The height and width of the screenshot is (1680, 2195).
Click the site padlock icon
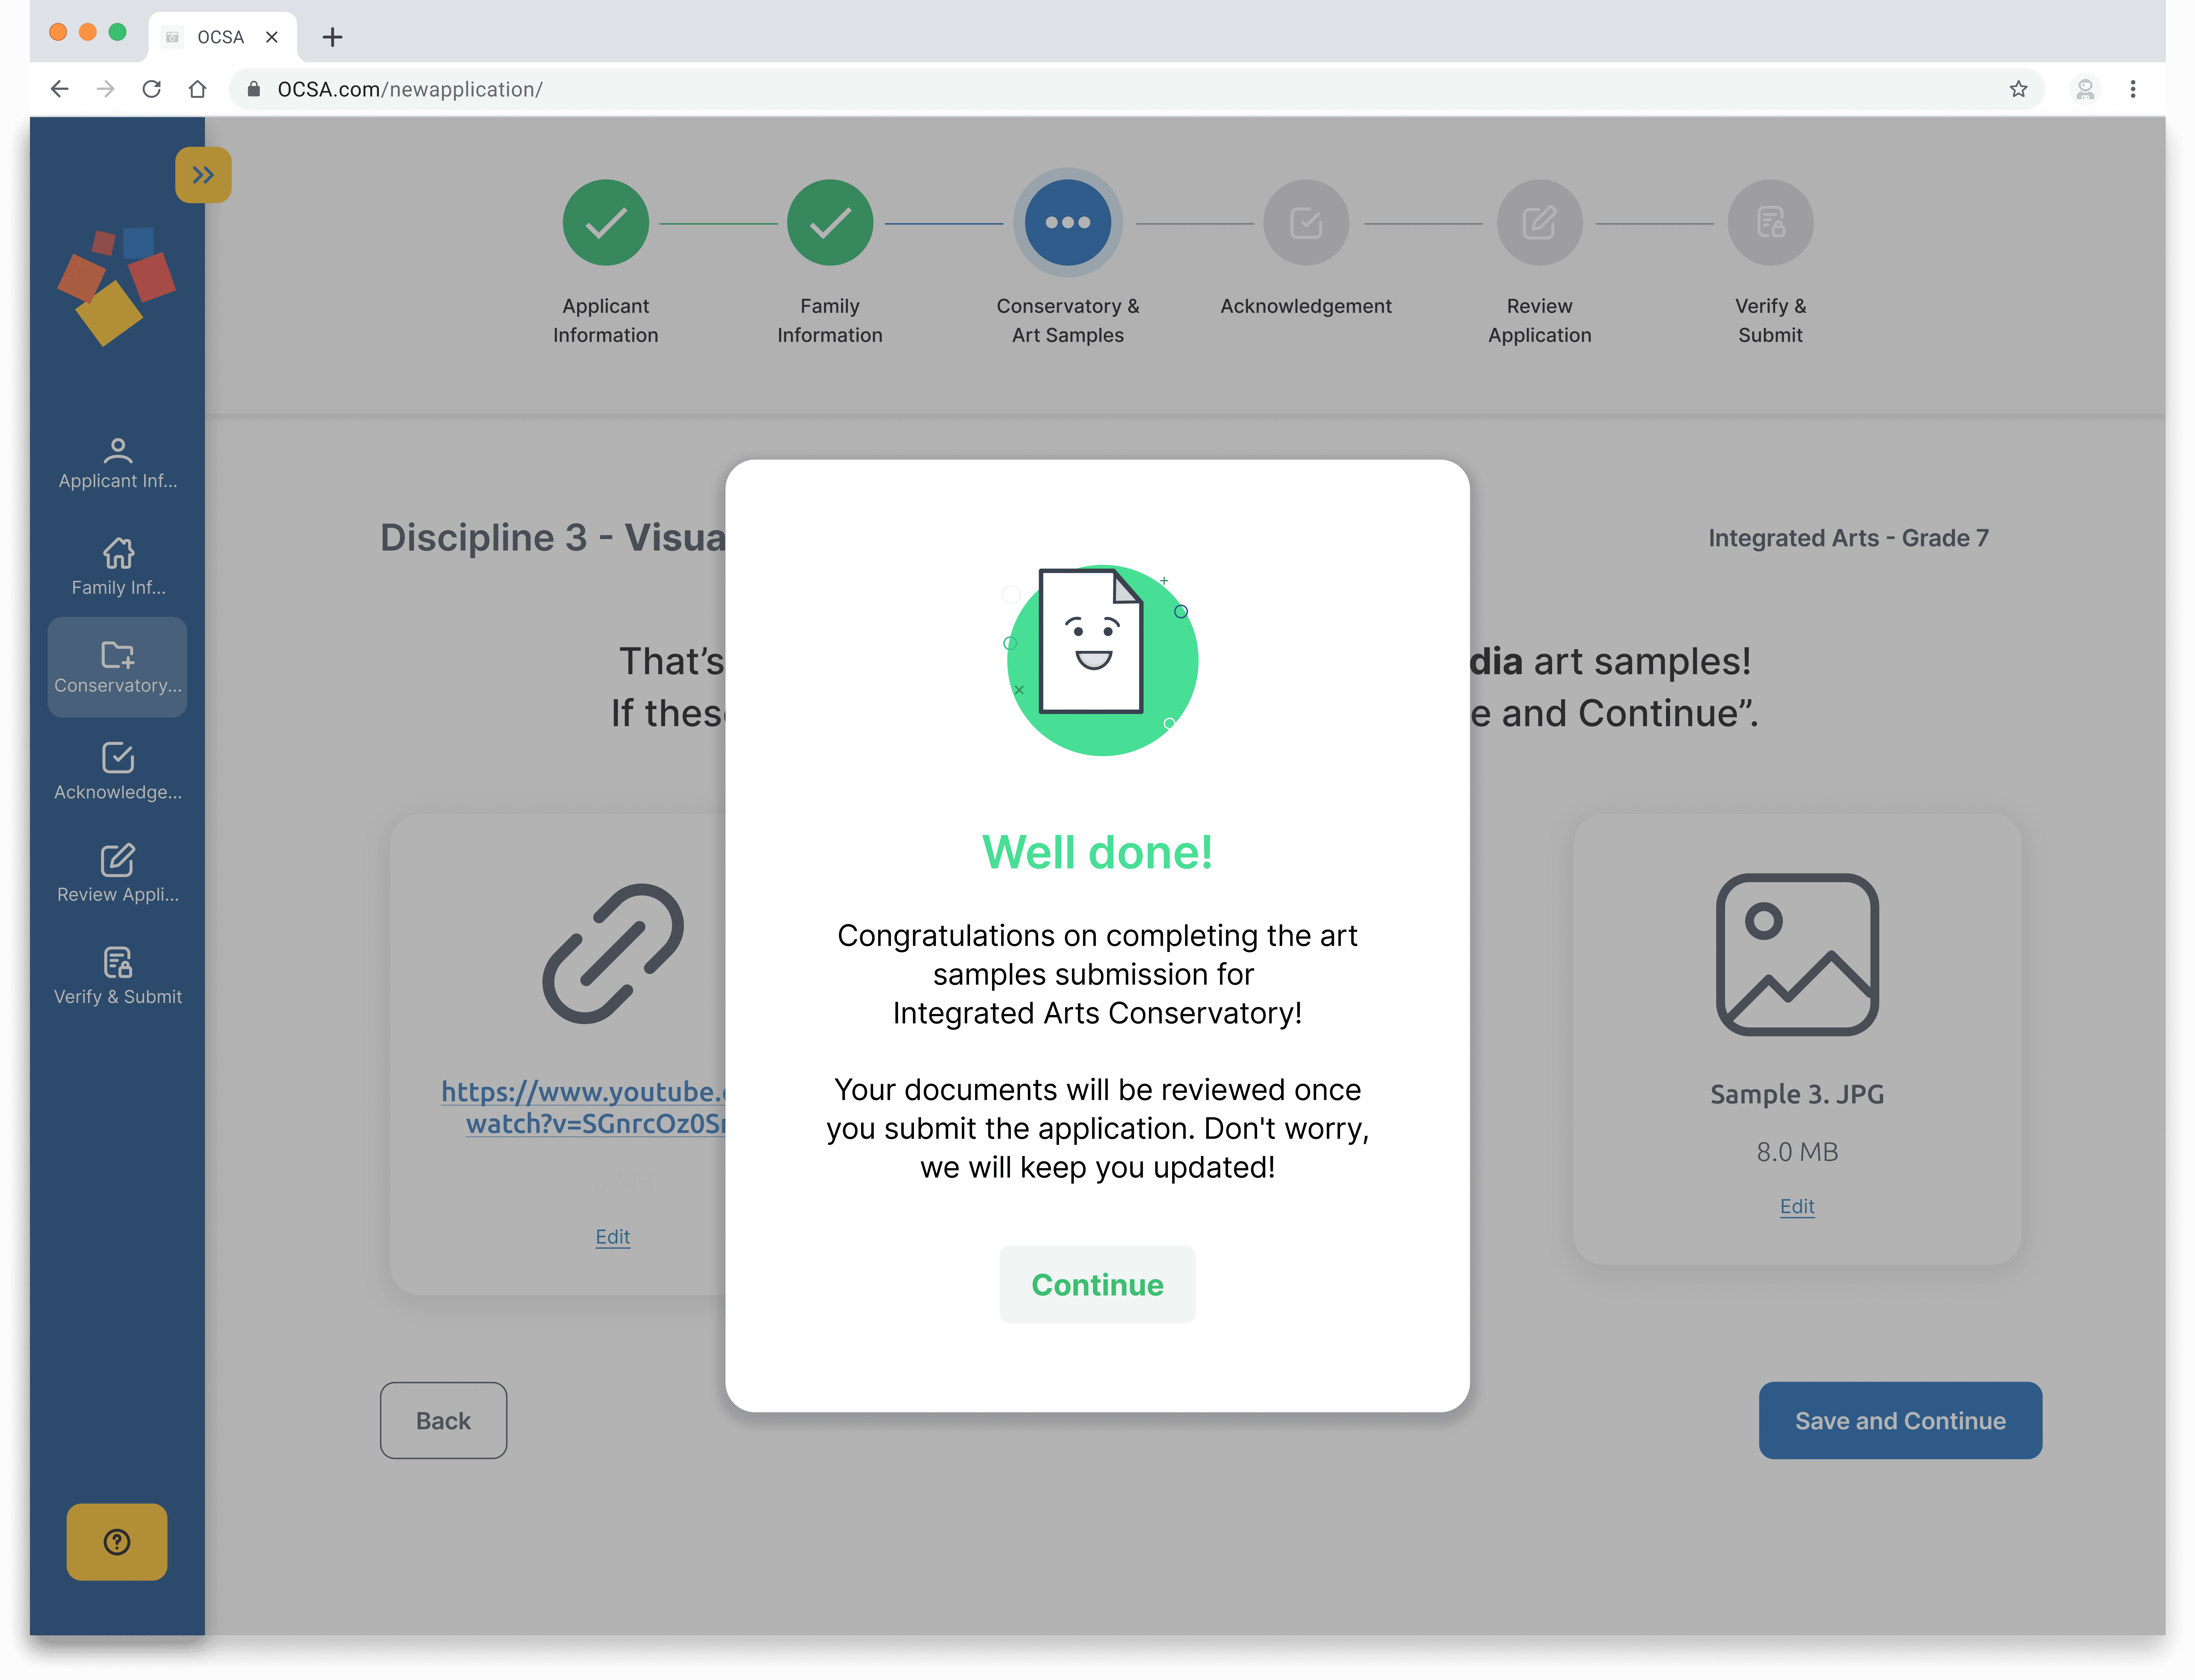pyautogui.click(x=254, y=89)
